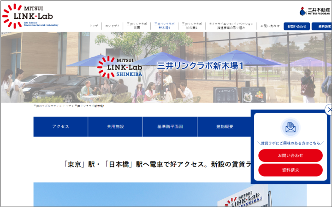
Task: Open the 三井不動産 Mitsui Fudosan logo link
Action: (x=315, y=11)
